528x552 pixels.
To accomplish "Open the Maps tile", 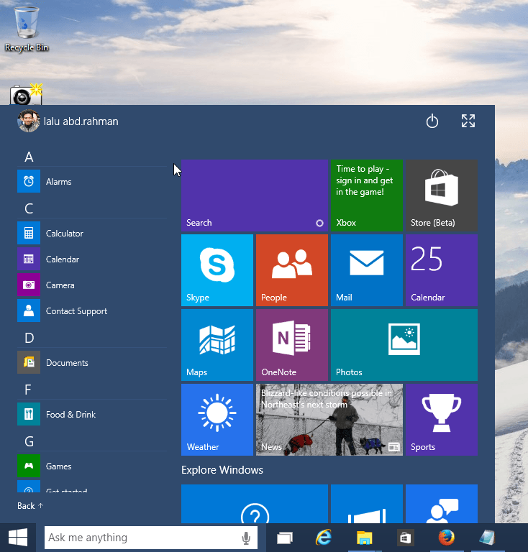I will [x=217, y=345].
